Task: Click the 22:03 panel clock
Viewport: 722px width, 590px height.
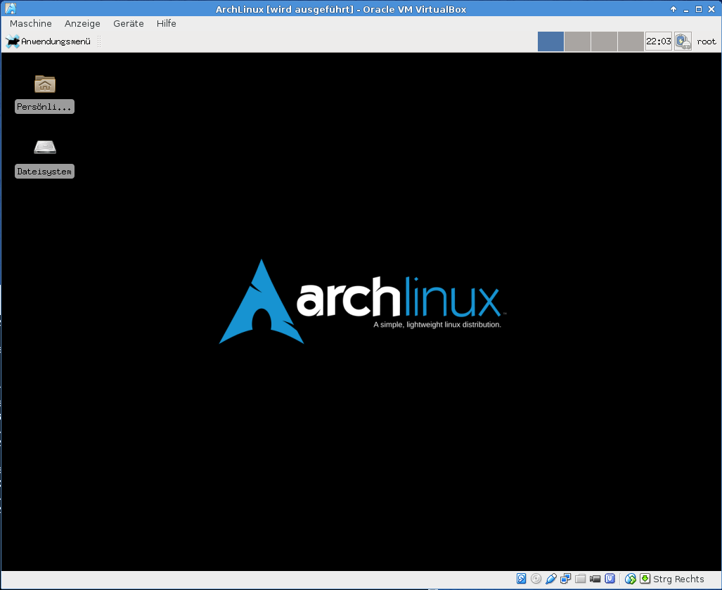Action: [659, 41]
